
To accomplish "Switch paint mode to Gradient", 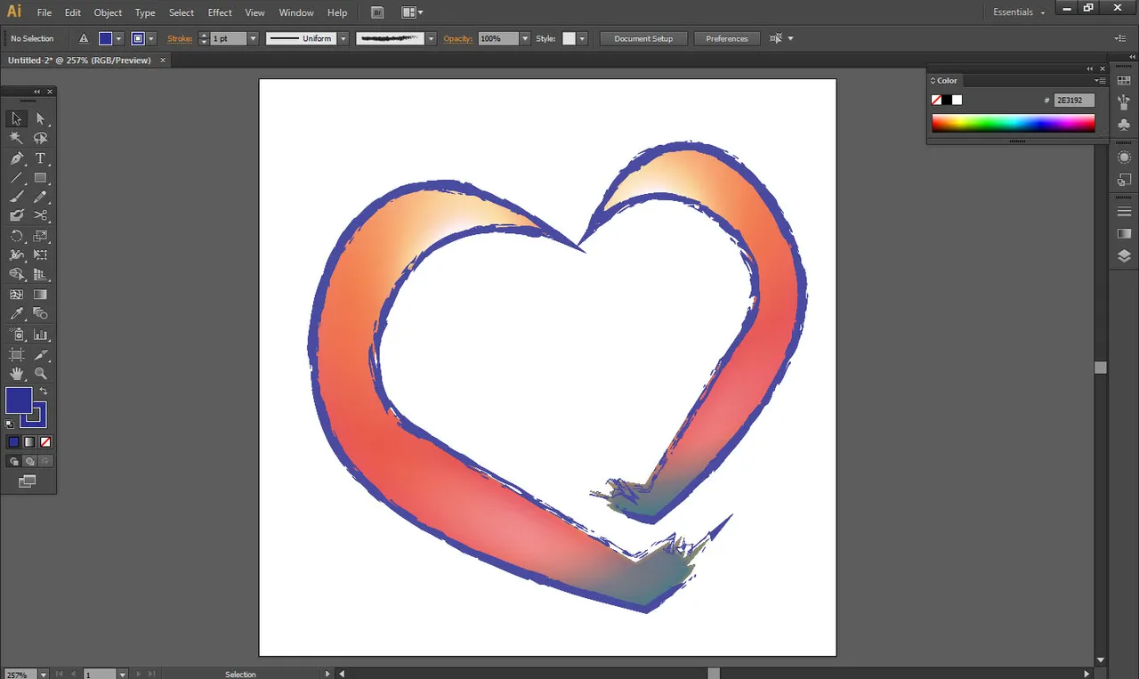I will 29,441.
